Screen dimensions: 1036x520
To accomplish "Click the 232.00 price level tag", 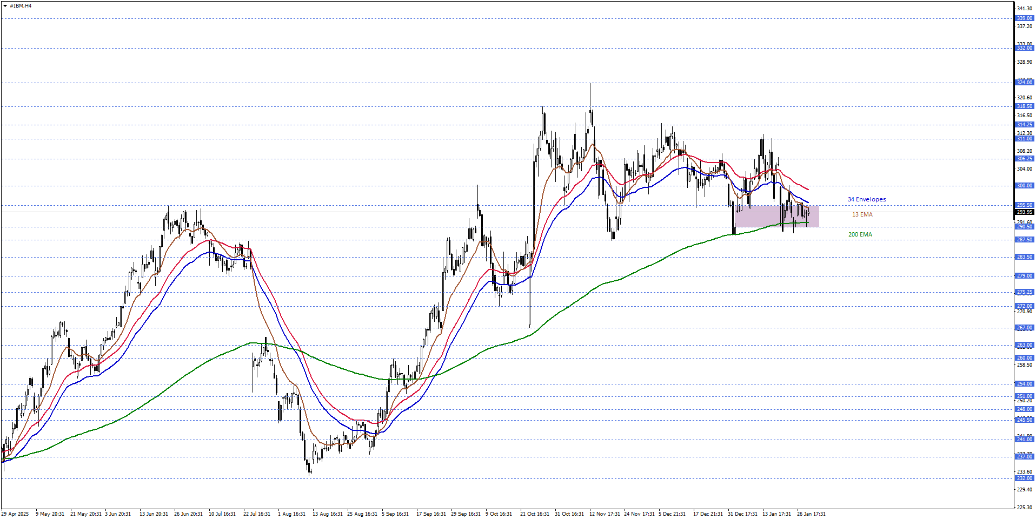I will coord(1024,478).
